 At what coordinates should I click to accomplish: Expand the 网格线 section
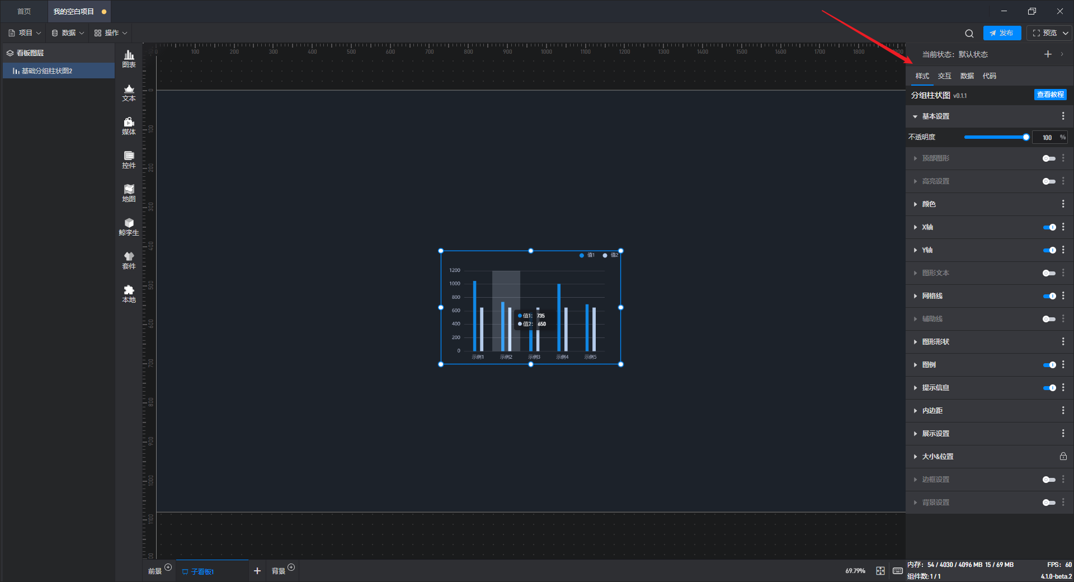tap(915, 296)
